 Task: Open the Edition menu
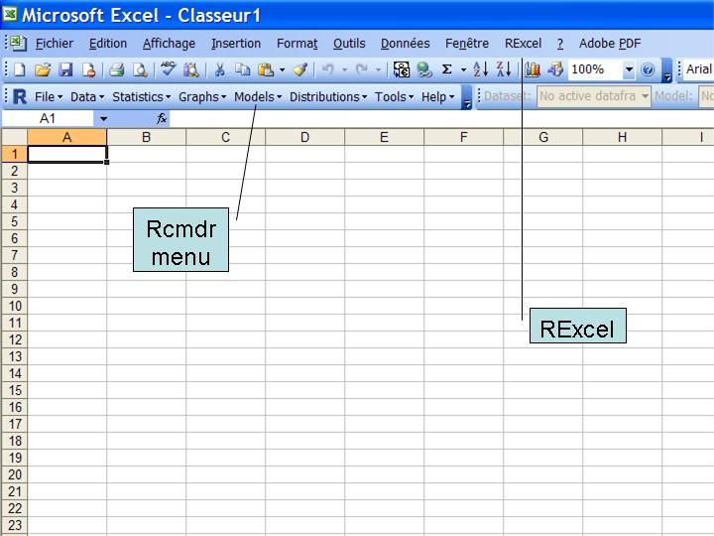click(108, 44)
